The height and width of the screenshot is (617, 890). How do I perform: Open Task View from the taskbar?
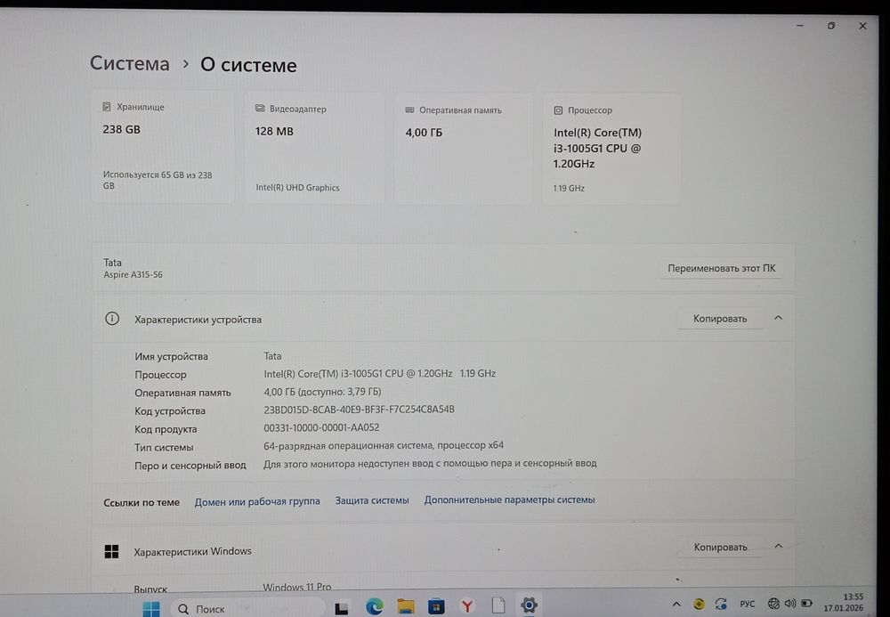tap(341, 608)
